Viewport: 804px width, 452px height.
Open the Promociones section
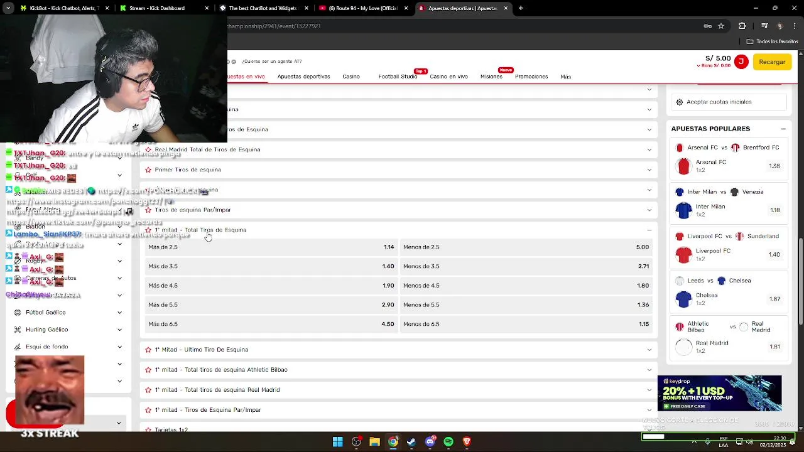[531, 77]
